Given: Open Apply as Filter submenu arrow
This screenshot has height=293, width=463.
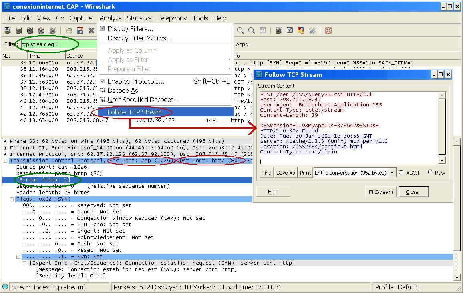Looking at the screenshot, I should tap(229, 60).
